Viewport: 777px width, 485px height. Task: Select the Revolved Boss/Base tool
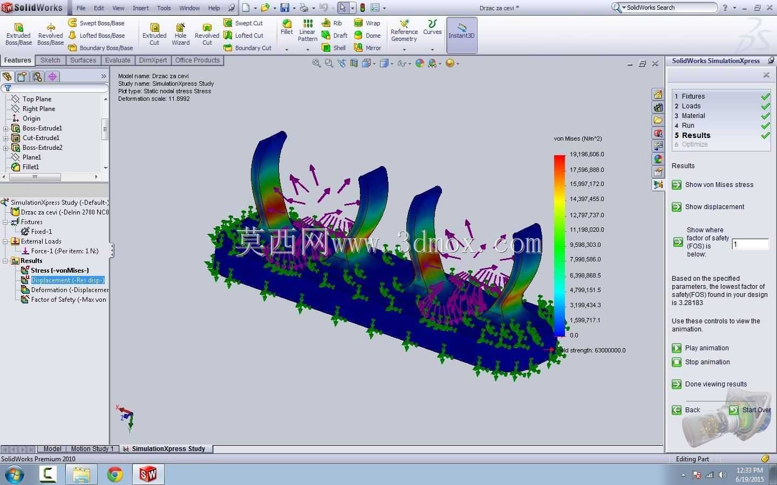(51, 34)
